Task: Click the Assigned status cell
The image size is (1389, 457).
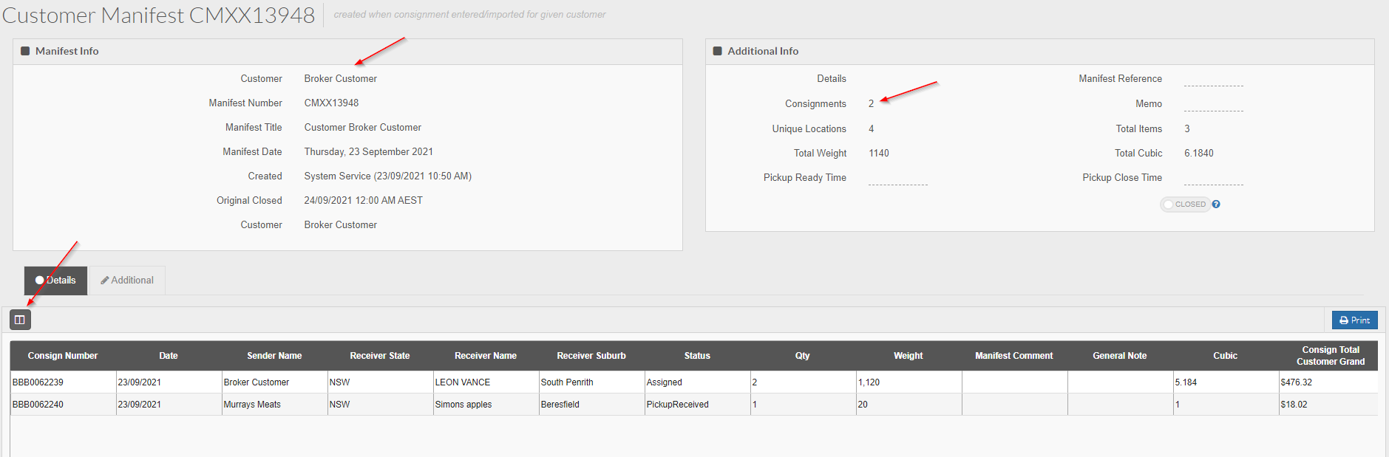Action: point(697,382)
